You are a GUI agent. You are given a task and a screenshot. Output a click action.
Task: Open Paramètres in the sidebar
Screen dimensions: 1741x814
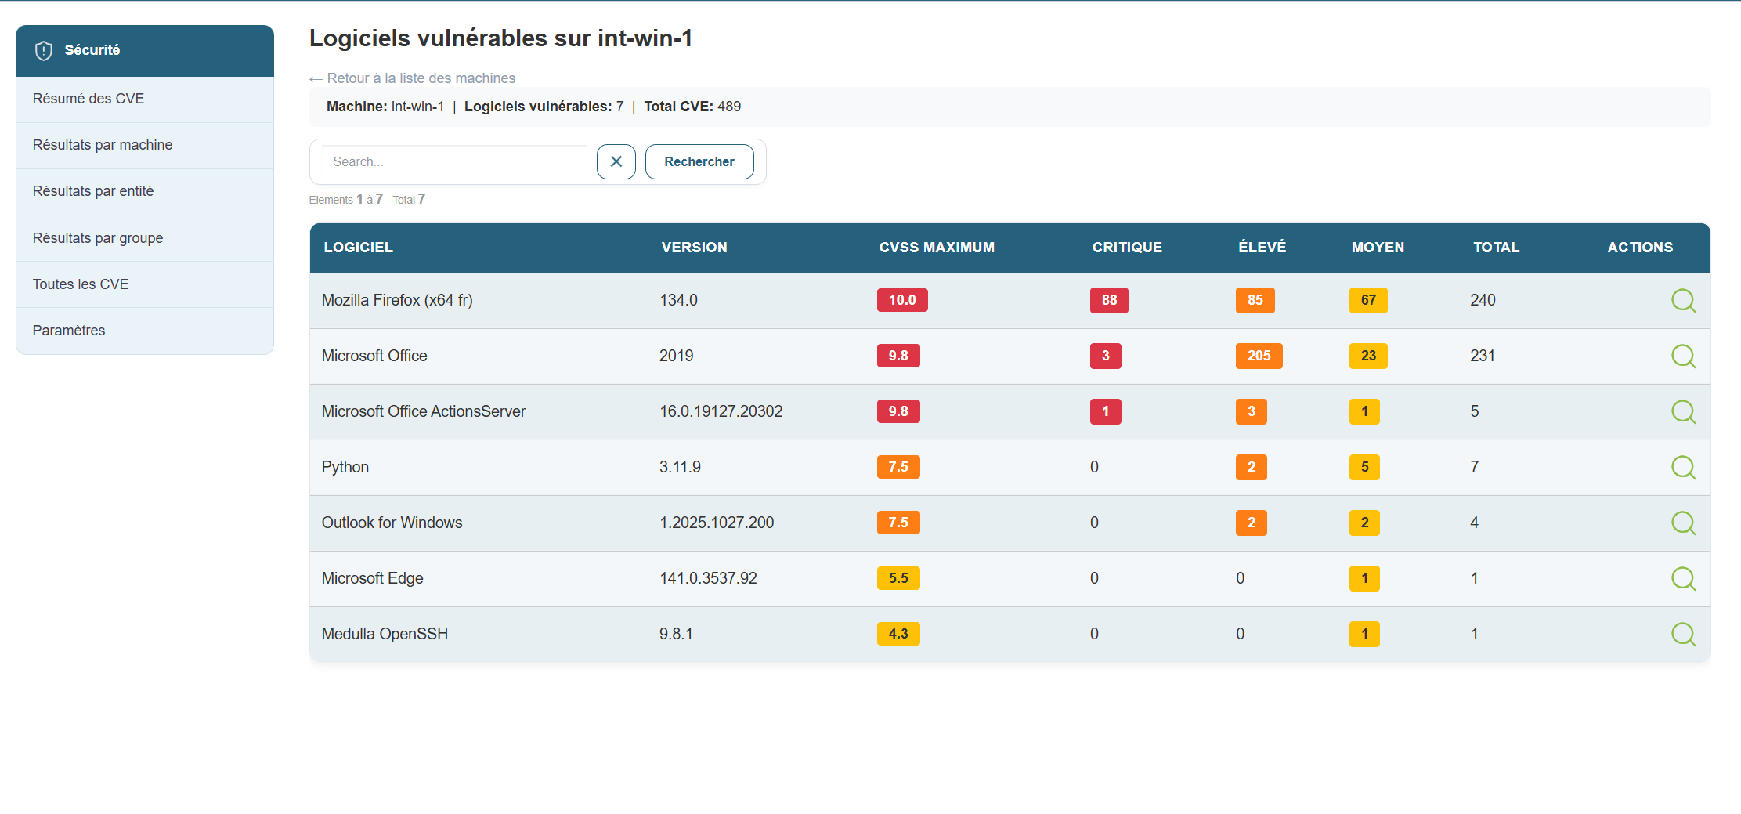[69, 331]
